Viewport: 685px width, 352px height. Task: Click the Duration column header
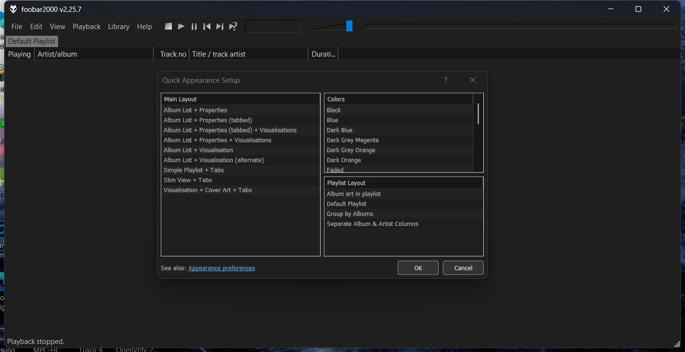coord(323,54)
